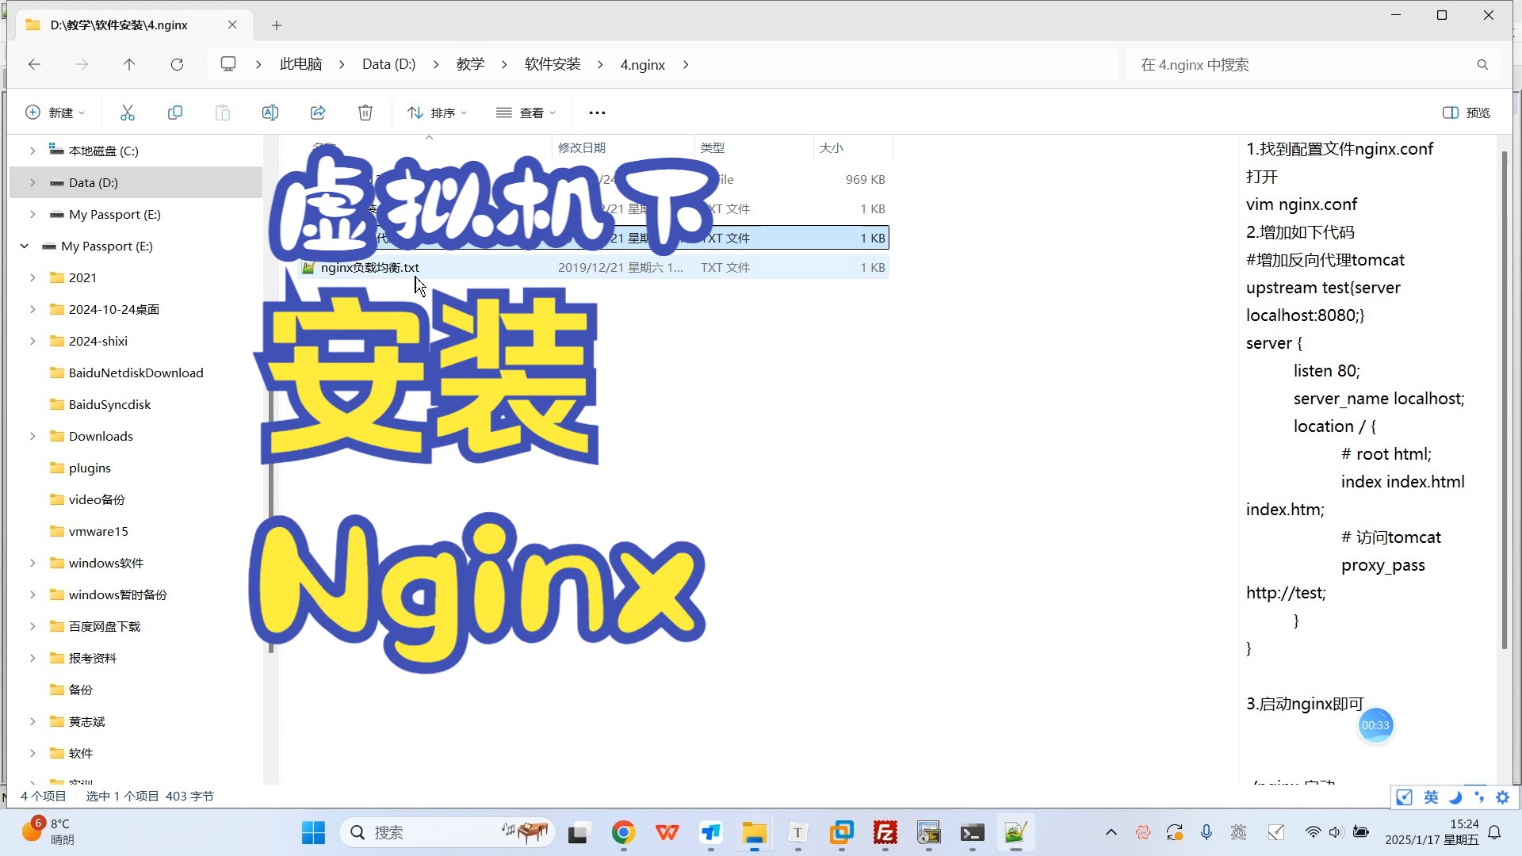This screenshot has height=856, width=1522.
Task: Click the search magnifier icon
Action: click(1482, 64)
